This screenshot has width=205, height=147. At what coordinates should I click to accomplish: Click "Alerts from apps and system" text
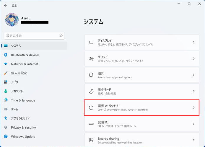(115, 77)
